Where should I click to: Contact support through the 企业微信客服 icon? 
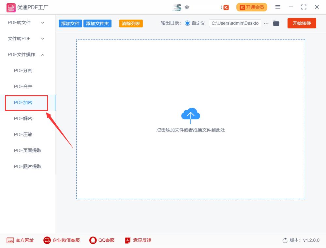pyautogui.click(x=47, y=240)
